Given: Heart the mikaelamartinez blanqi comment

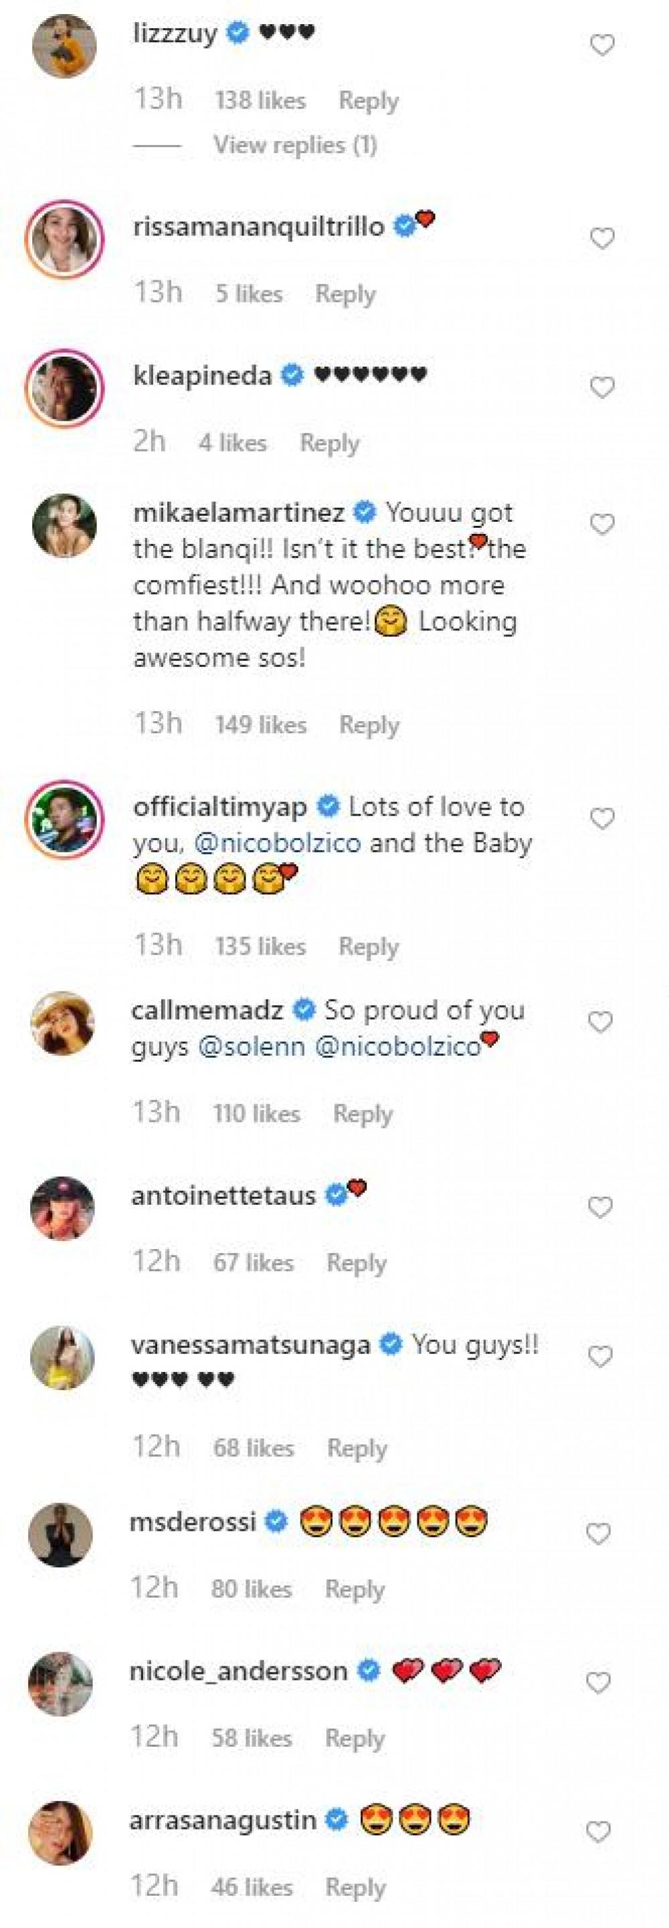Looking at the screenshot, I should (x=602, y=524).
